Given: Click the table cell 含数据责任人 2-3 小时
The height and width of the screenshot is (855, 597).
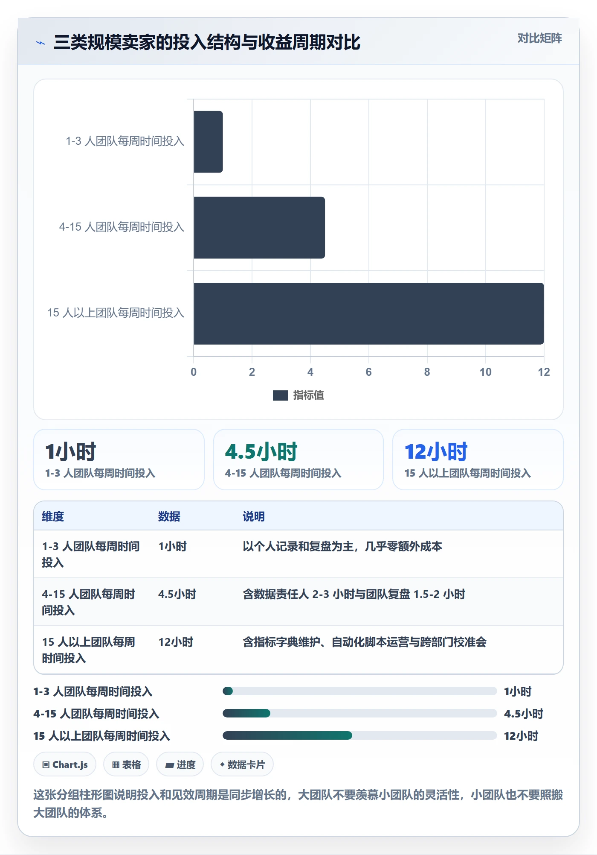Looking at the screenshot, I should (x=354, y=594).
